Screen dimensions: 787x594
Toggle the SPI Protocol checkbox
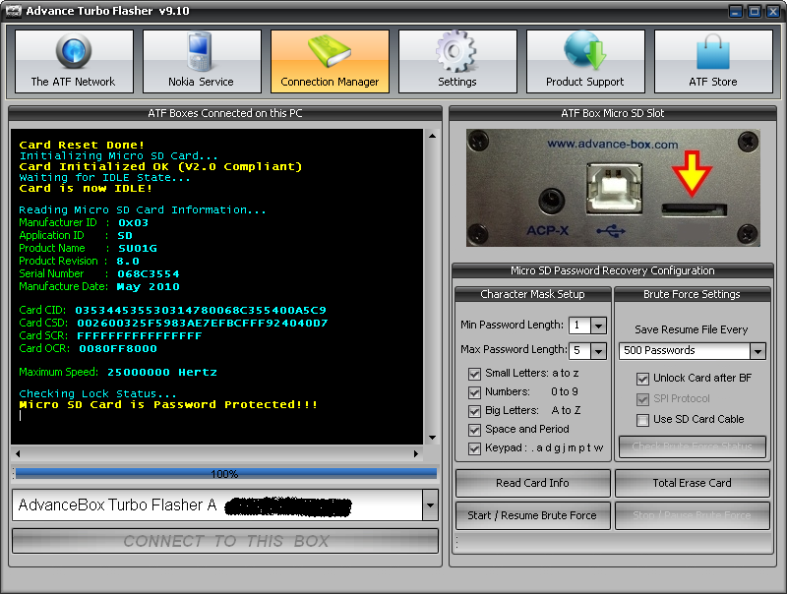pos(642,399)
